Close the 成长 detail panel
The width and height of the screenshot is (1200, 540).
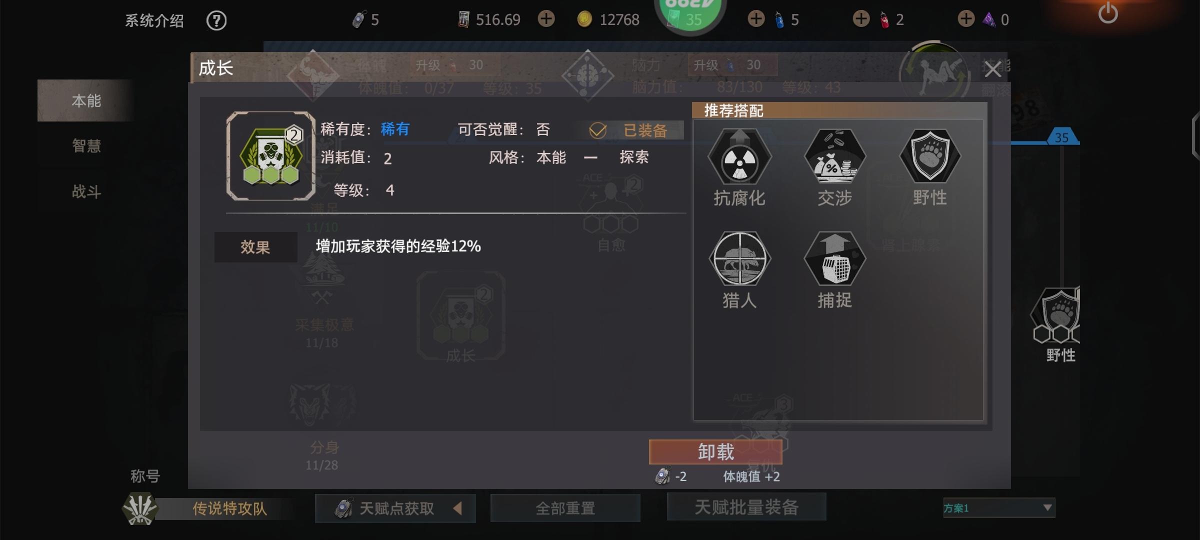pyautogui.click(x=992, y=69)
